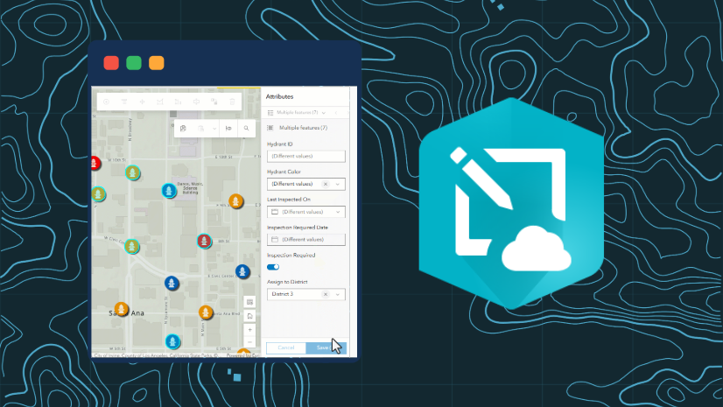Activate the select features tool on map
The width and height of the screenshot is (723, 407).
(183, 129)
